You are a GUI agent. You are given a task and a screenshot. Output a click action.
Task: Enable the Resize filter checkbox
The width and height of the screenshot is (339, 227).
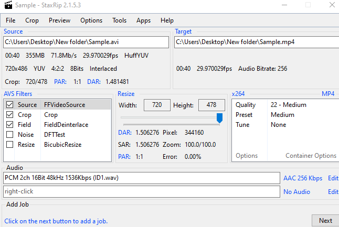point(9,145)
